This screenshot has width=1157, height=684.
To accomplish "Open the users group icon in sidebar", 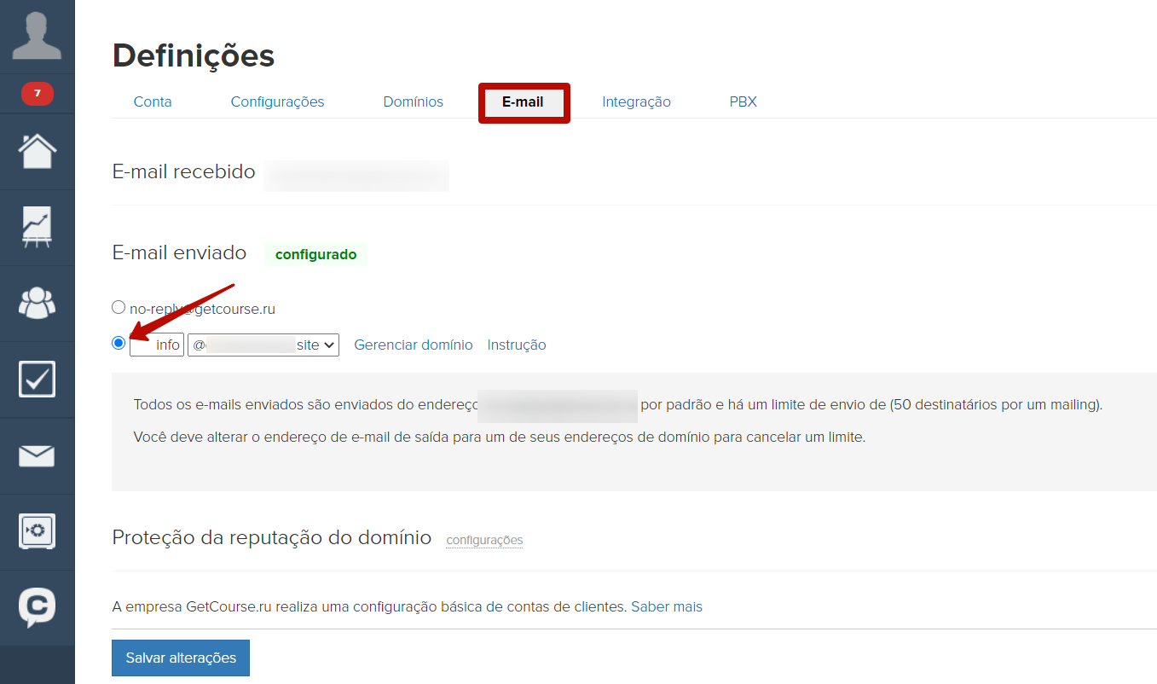I will coord(37,303).
